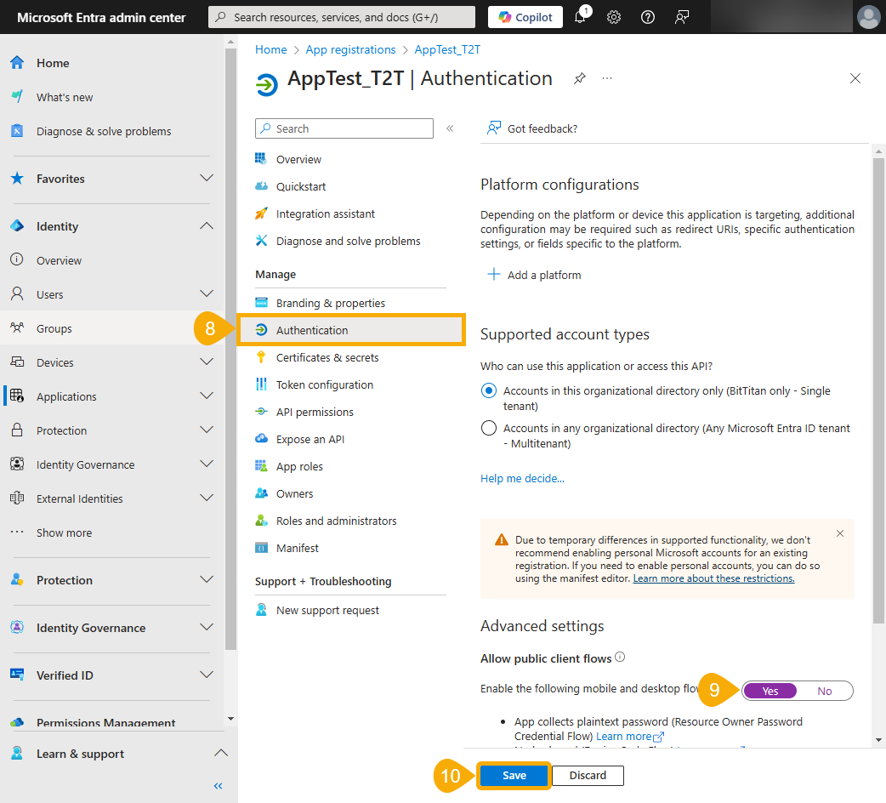Pin the AppTest_T2T Authentication blade
886x803 pixels.
pyautogui.click(x=579, y=78)
